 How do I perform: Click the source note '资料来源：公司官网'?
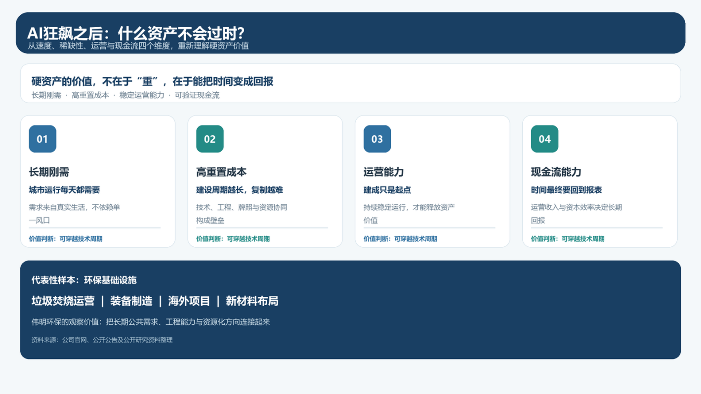click(102, 340)
